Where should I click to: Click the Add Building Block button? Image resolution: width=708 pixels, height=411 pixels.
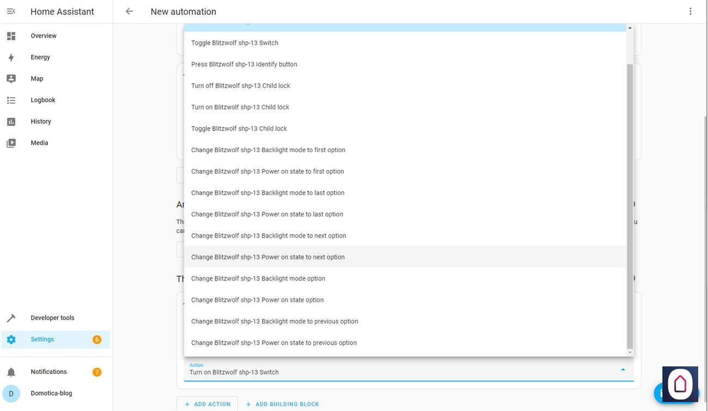(282, 404)
